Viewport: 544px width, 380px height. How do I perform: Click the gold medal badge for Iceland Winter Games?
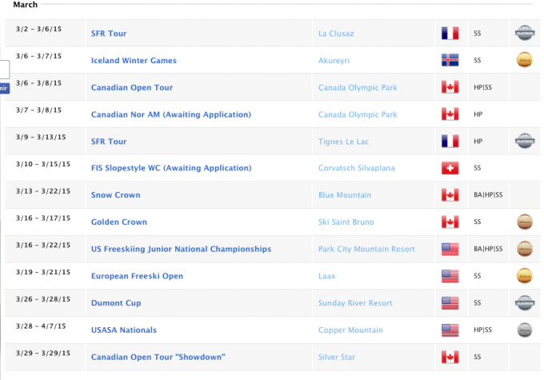[x=524, y=60]
